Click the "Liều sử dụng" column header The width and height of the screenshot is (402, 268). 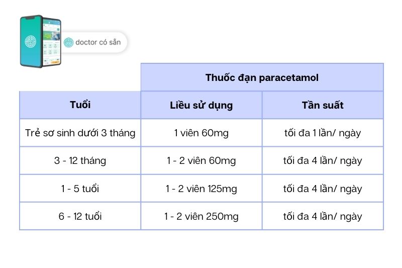(201, 105)
